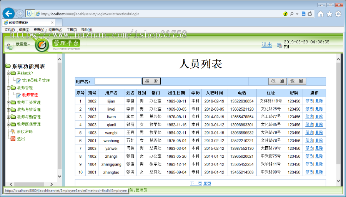Click the clock icon near the date
The image size is (346, 197).
279,46
